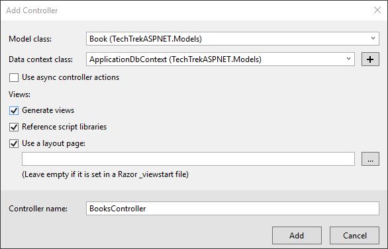Select the ApplicationDbContext combo box text
388x249 pixels.
(175, 59)
